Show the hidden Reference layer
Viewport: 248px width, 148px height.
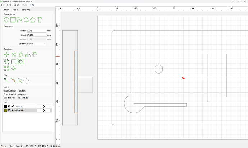point(9,110)
